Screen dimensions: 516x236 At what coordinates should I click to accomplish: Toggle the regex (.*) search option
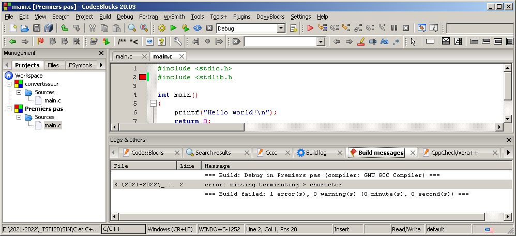396,41
